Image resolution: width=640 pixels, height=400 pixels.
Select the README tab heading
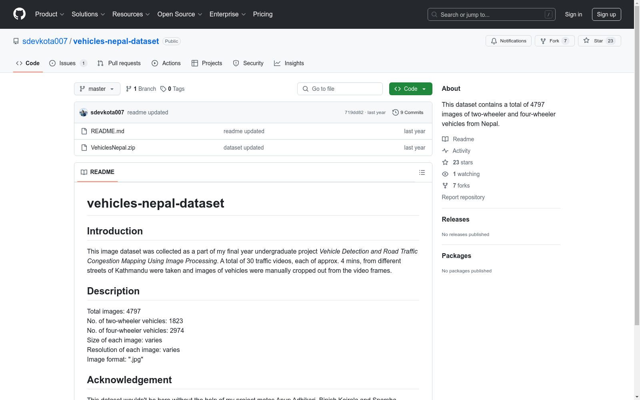98,172
